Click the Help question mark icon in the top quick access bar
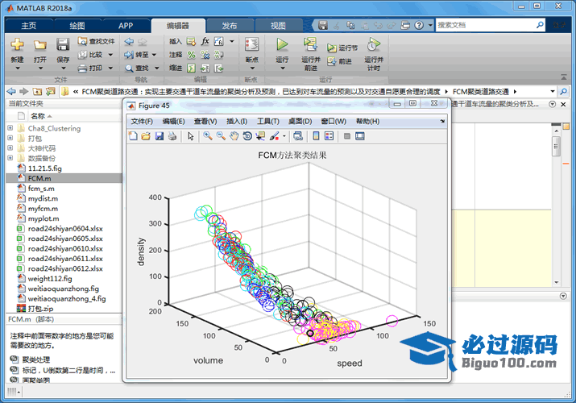 (x=419, y=25)
